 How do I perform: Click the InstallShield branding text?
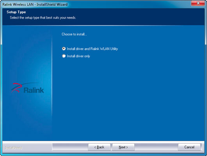click(x=13, y=148)
